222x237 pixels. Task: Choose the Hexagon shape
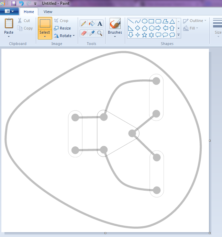(151, 28)
